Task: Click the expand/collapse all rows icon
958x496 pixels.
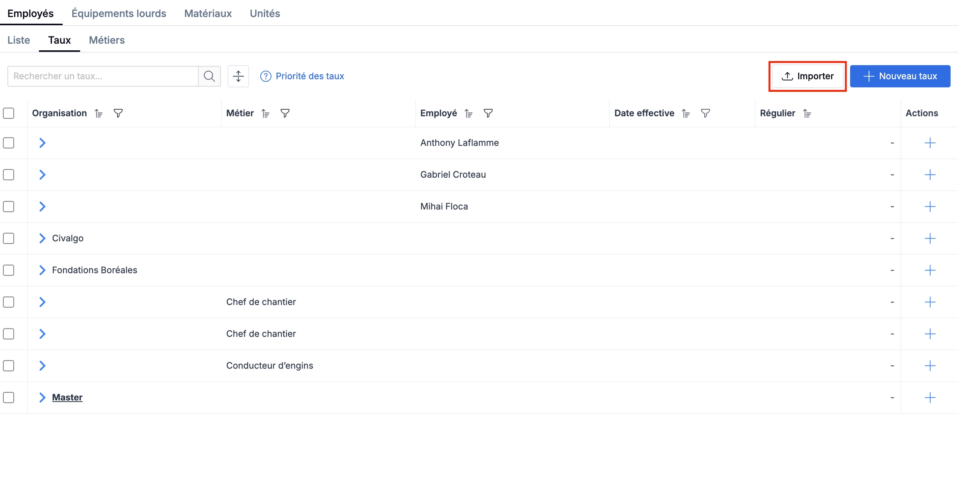Action: pos(238,76)
